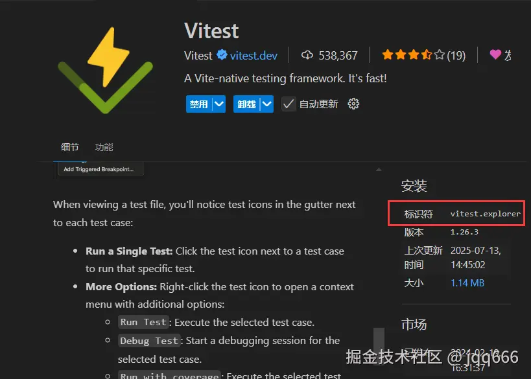
Task: Switch to the 细节 details tab
Action: tap(70, 147)
